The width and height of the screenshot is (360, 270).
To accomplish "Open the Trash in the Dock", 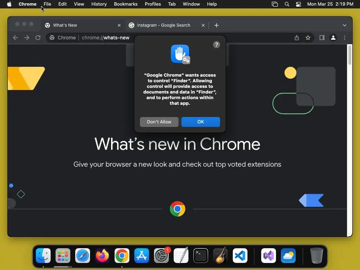I will [x=317, y=256].
